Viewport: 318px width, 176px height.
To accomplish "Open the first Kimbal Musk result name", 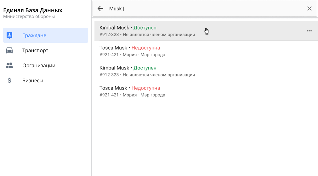I will click(114, 28).
